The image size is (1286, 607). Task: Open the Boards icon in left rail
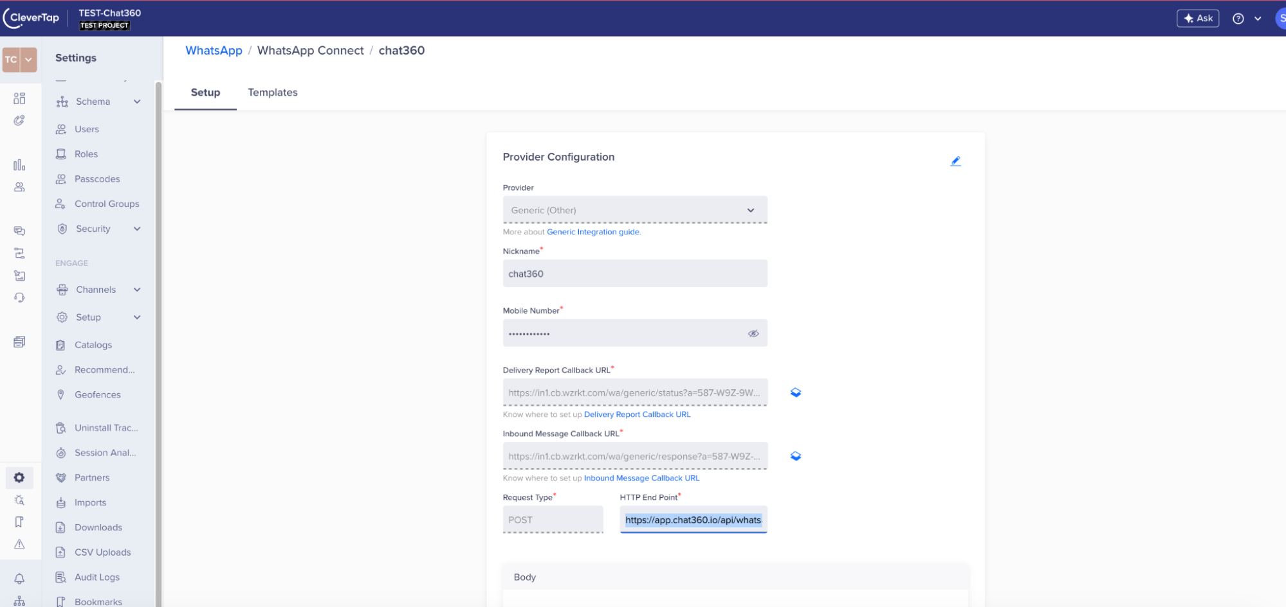click(19, 98)
